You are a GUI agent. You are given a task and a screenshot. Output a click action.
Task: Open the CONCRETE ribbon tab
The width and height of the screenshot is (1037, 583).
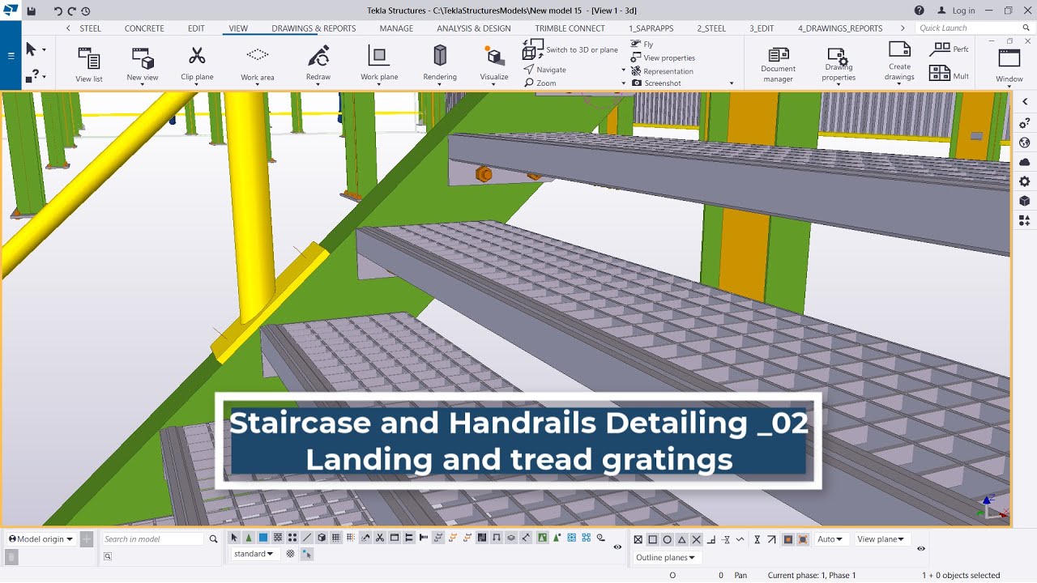(144, 28)
